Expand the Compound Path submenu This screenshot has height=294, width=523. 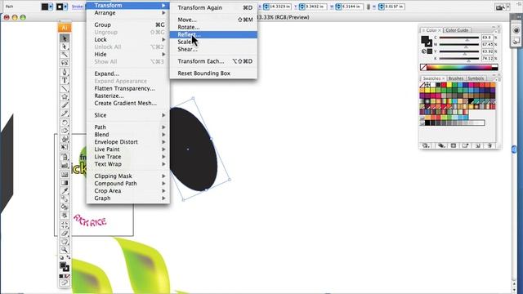coord(128,183)
